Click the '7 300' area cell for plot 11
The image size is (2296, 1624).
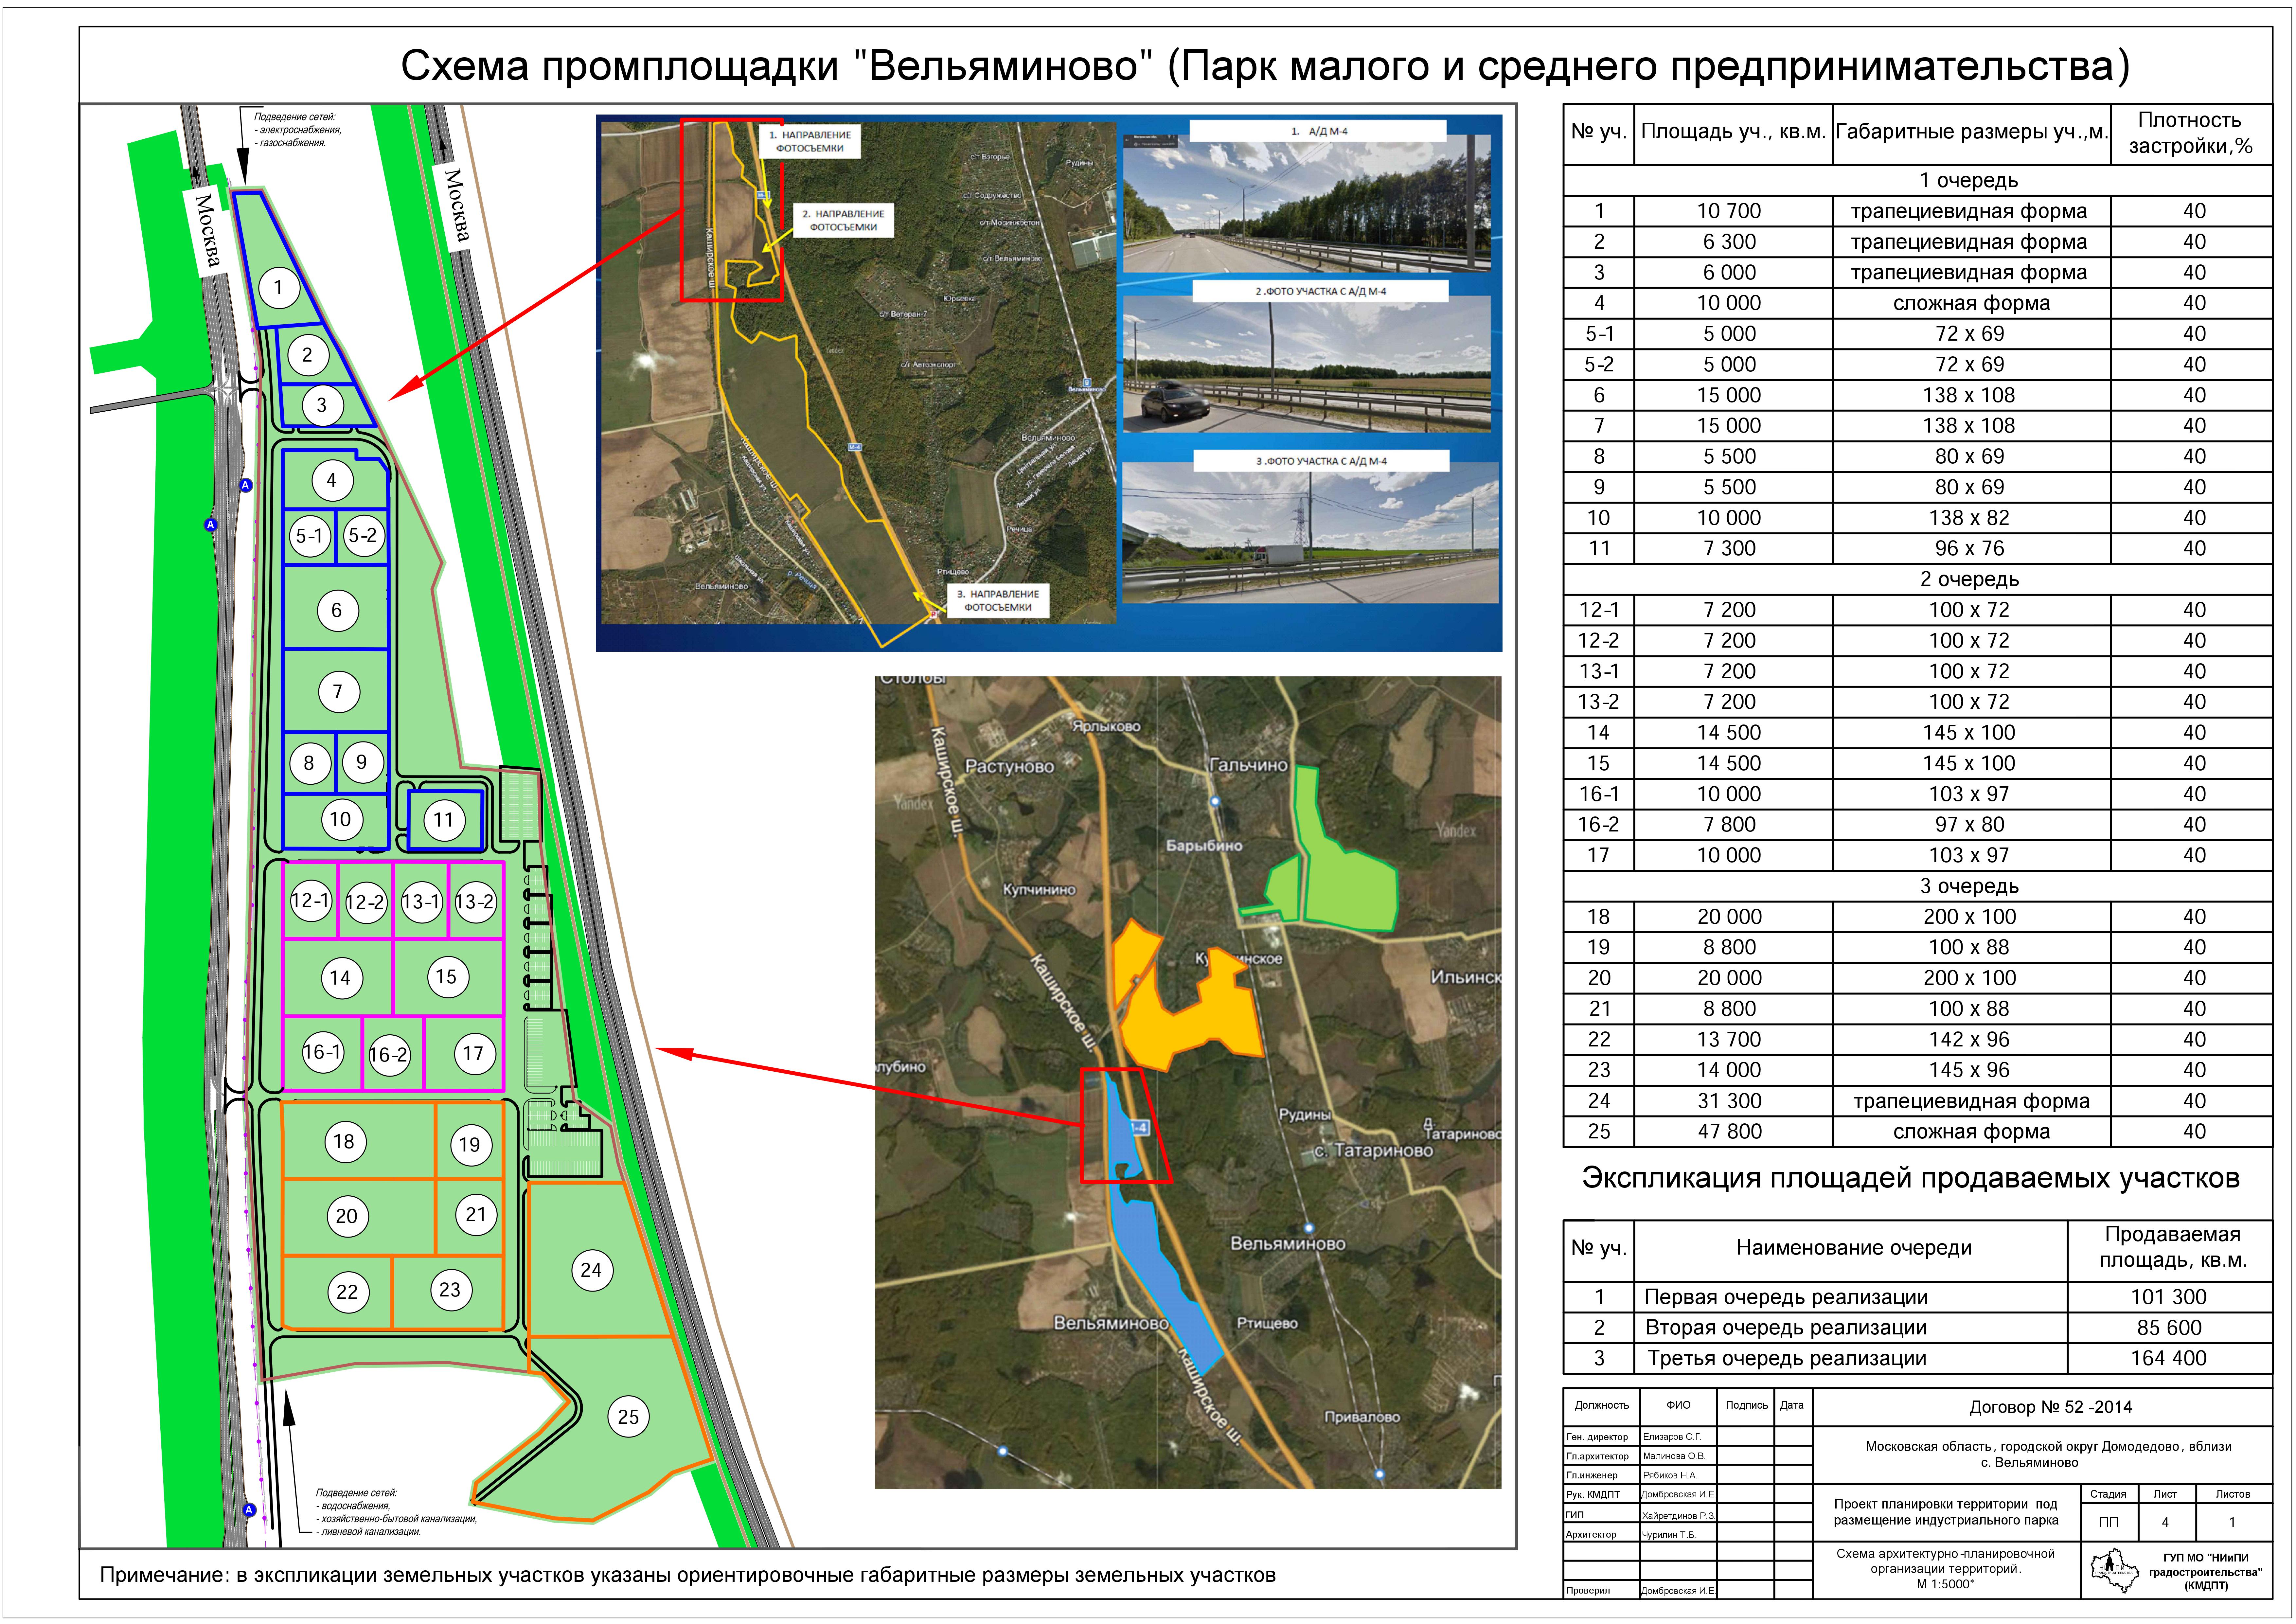coord(1733,549)
